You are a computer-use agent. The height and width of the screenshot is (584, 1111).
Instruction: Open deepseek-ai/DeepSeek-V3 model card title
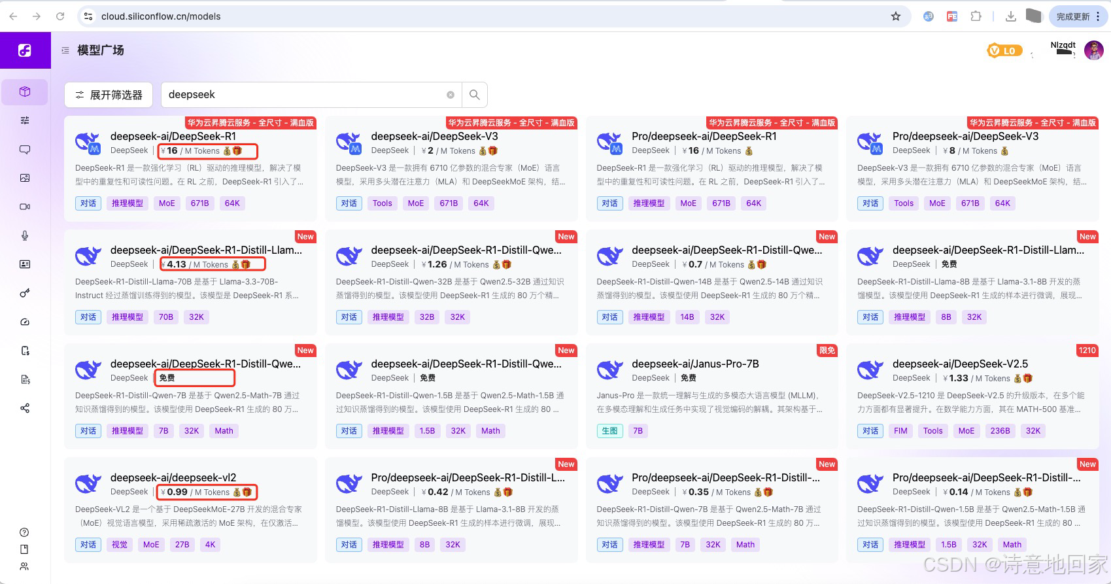[x=435, y=136]
